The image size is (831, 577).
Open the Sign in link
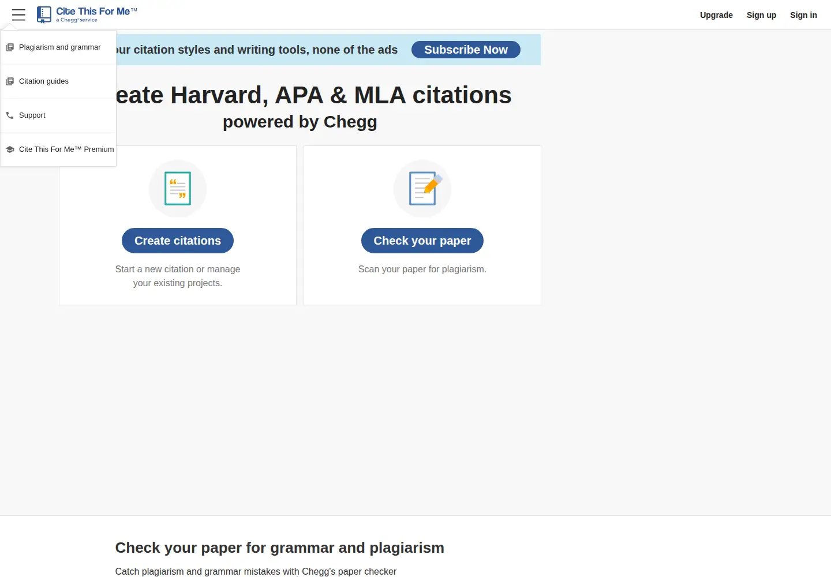pos(803,15)
